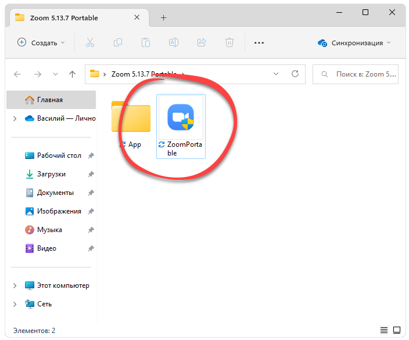Click the Rename icon in toolbar
Viewport: 409px width, 340px height.
tap(174, 42)
